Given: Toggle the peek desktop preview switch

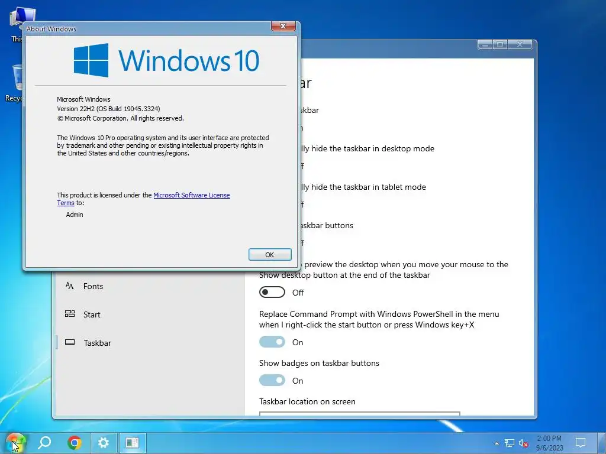Looking at the screenshot, I should coord(272,292).
